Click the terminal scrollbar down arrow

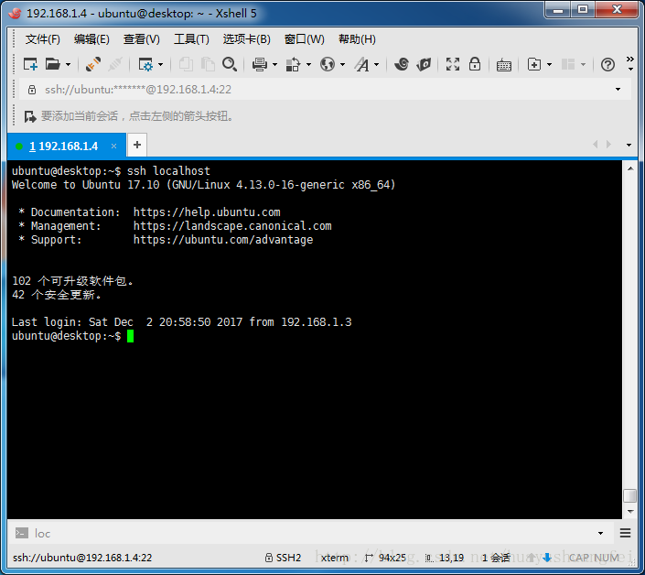[630, 512]
